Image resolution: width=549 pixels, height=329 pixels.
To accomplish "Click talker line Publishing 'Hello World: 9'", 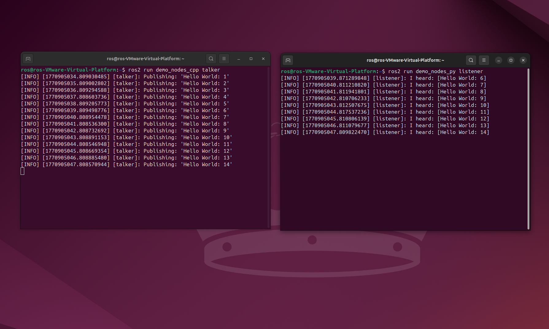I will (x=125, y=131).
